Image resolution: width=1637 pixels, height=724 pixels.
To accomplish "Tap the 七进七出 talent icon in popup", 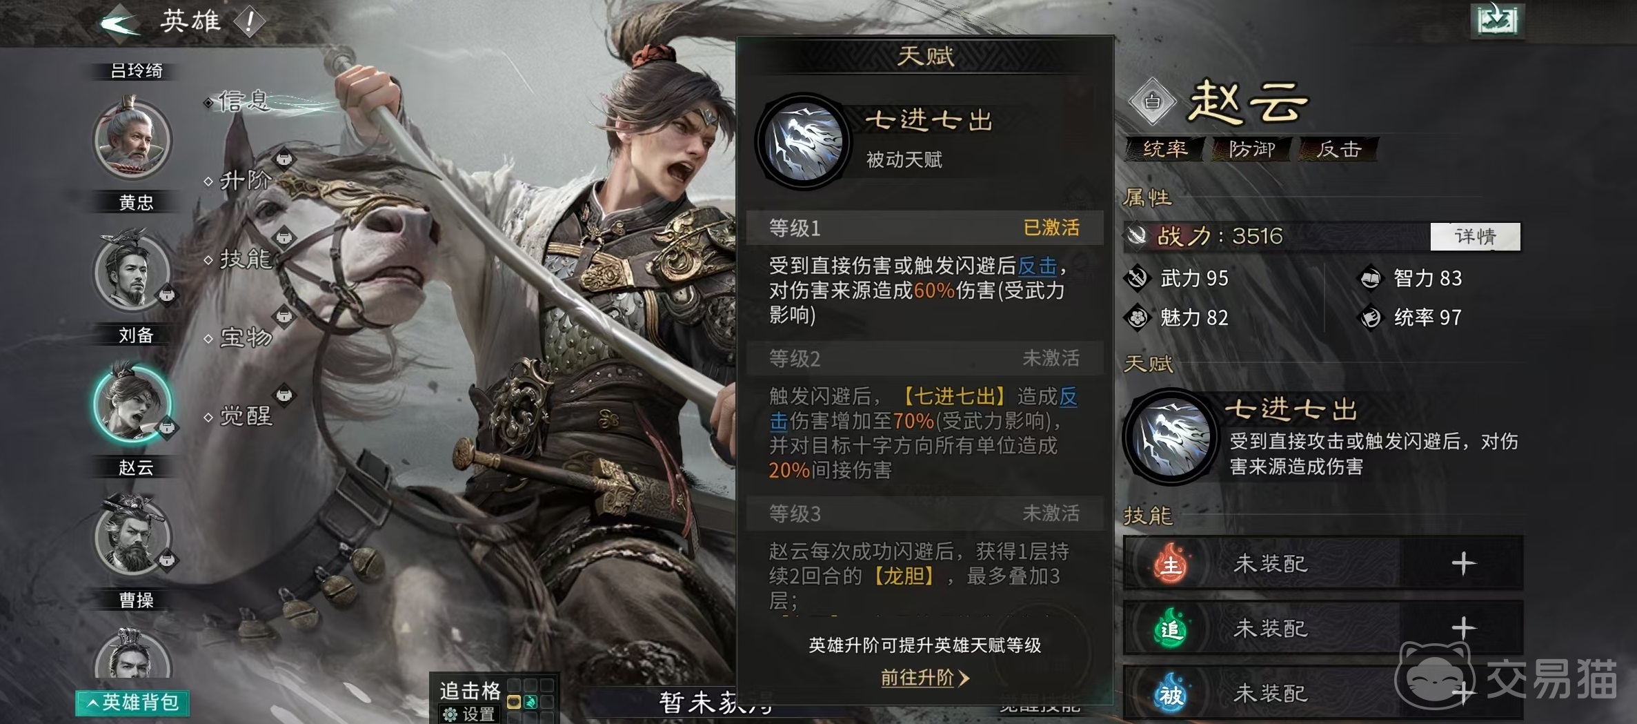I will click(802, 141).
